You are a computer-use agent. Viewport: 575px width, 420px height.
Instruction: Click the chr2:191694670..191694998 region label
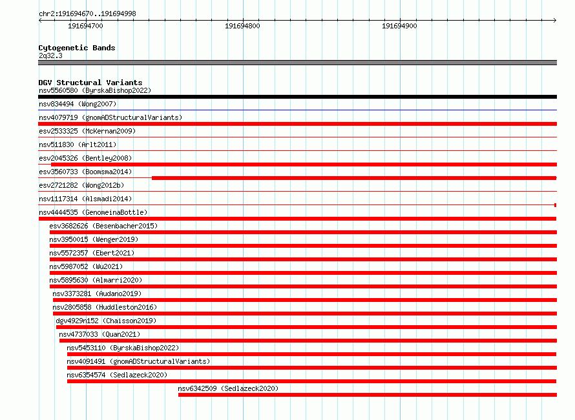click(87, 14)
